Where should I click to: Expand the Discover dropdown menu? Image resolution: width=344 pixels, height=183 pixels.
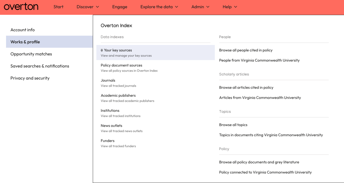88,7
